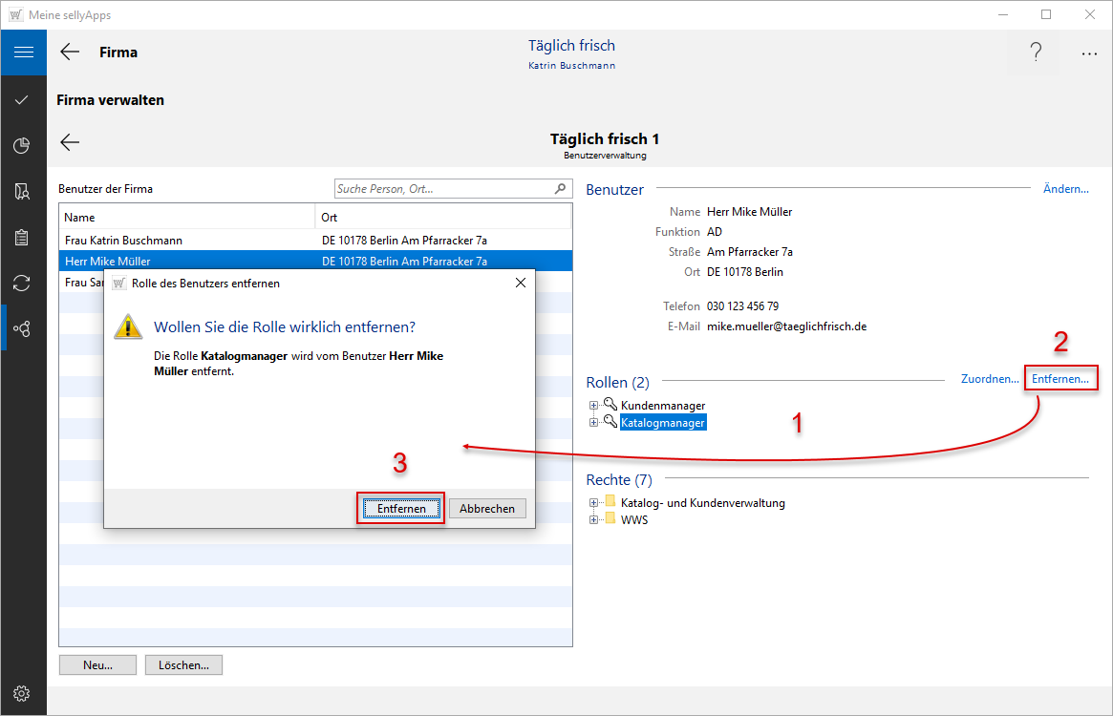Click the Suche Person, Ort search field
This screenshot has width=1113, height=716.
click(444, 189)
